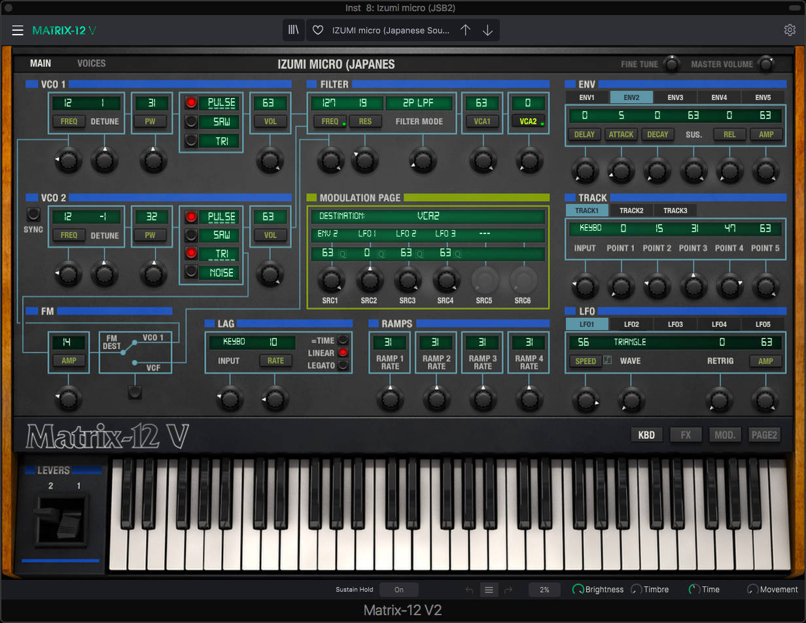Open Filter Mode 2P LPF selector
The height and width of the screenshot is (623, 806).
coord(419,103)
